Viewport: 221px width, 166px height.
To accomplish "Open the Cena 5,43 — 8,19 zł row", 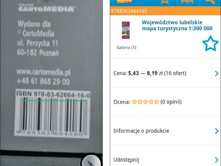I will click(x=165, y=73).
